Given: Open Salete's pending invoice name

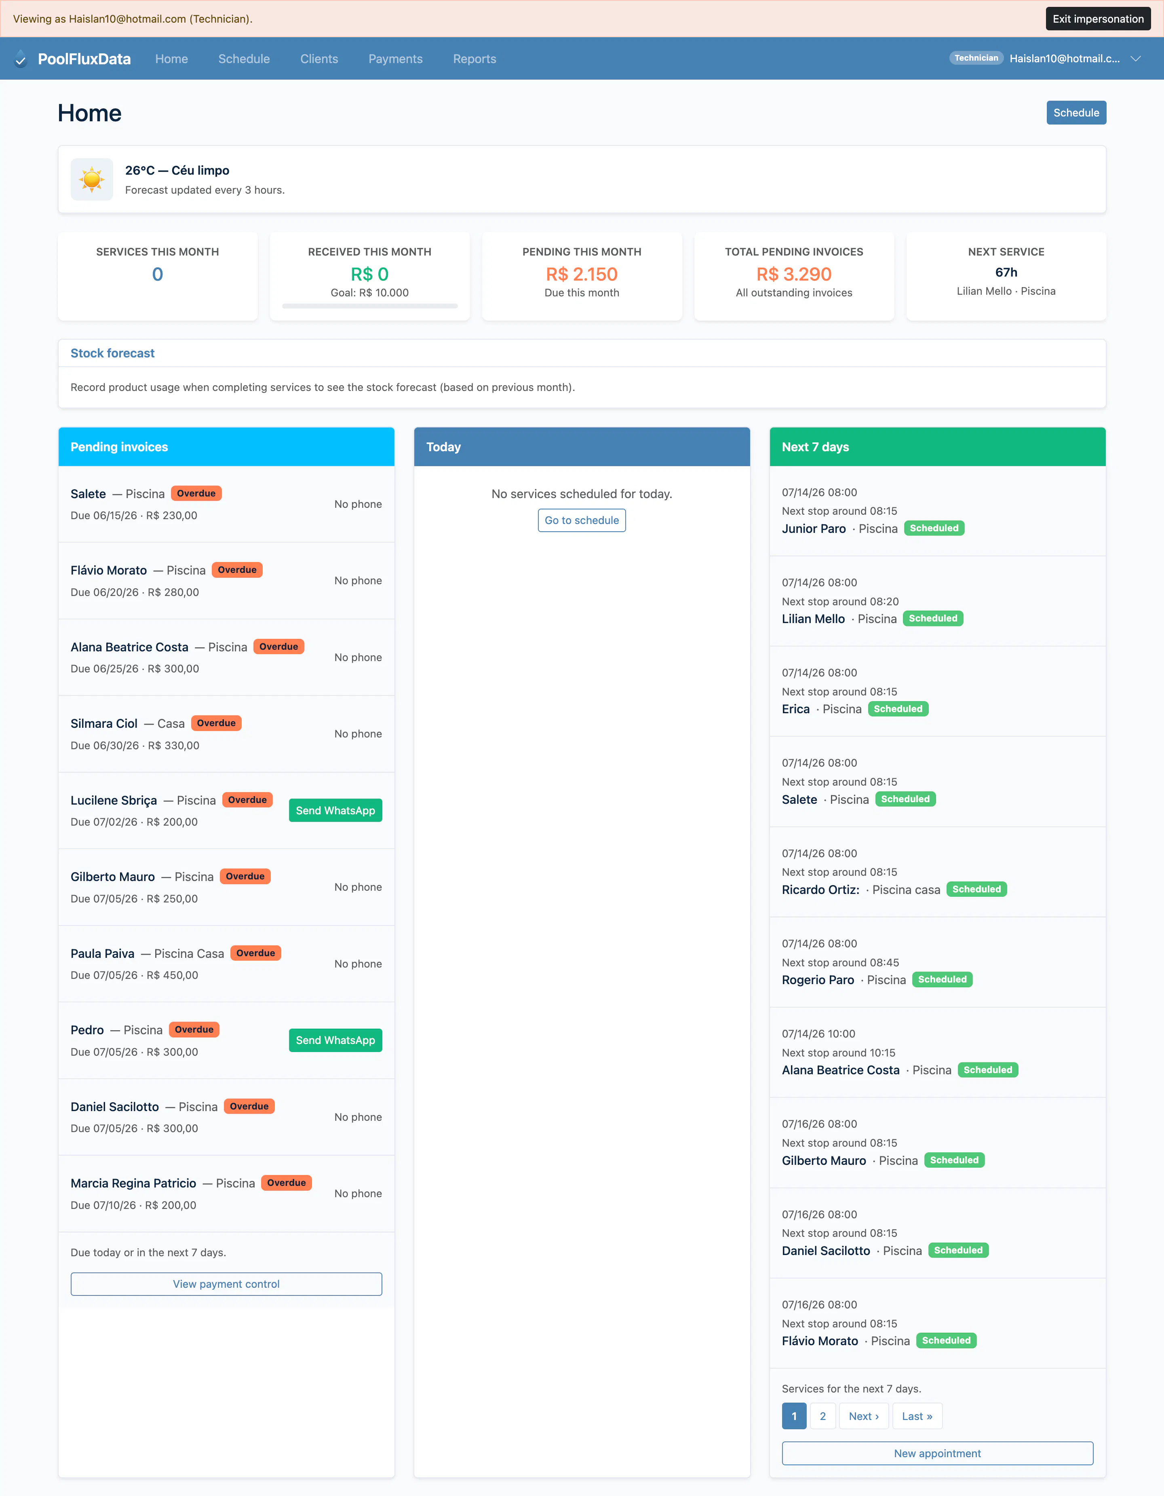Looking at the screenshot, I should (x=89, y=494).
